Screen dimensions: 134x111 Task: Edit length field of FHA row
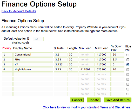click(x=73, y=60)
